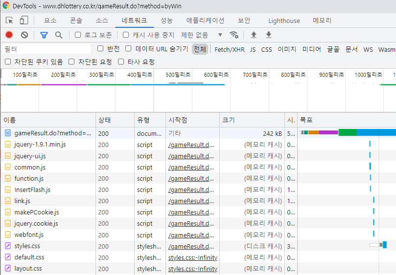Toggle the filter funnel icon

coord(44,35)
